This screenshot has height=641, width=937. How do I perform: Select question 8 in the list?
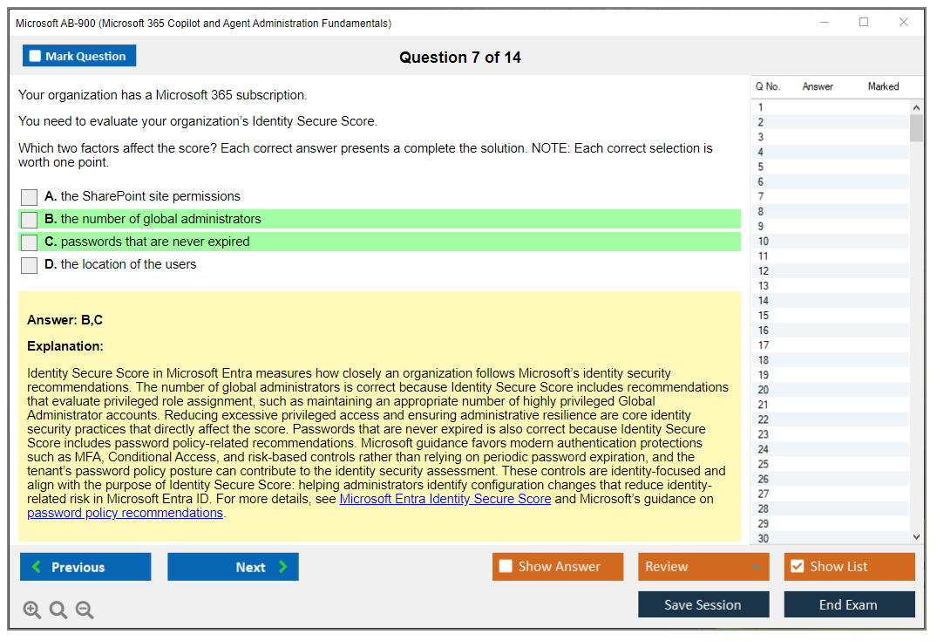[830, 212]
